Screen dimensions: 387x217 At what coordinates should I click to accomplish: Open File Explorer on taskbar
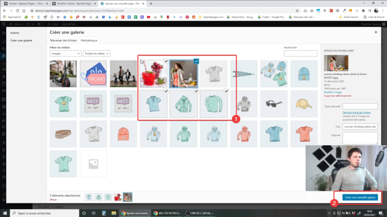(x=114, y=213)
